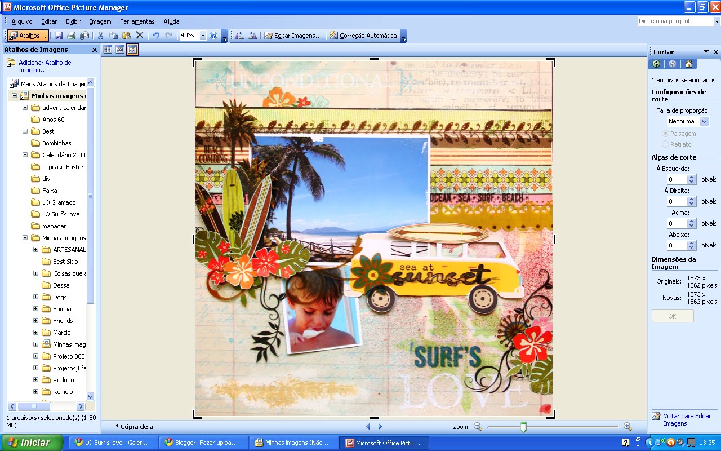Open the Editar menu
This screenshot has height=451, width=721.
coord(49,21)
